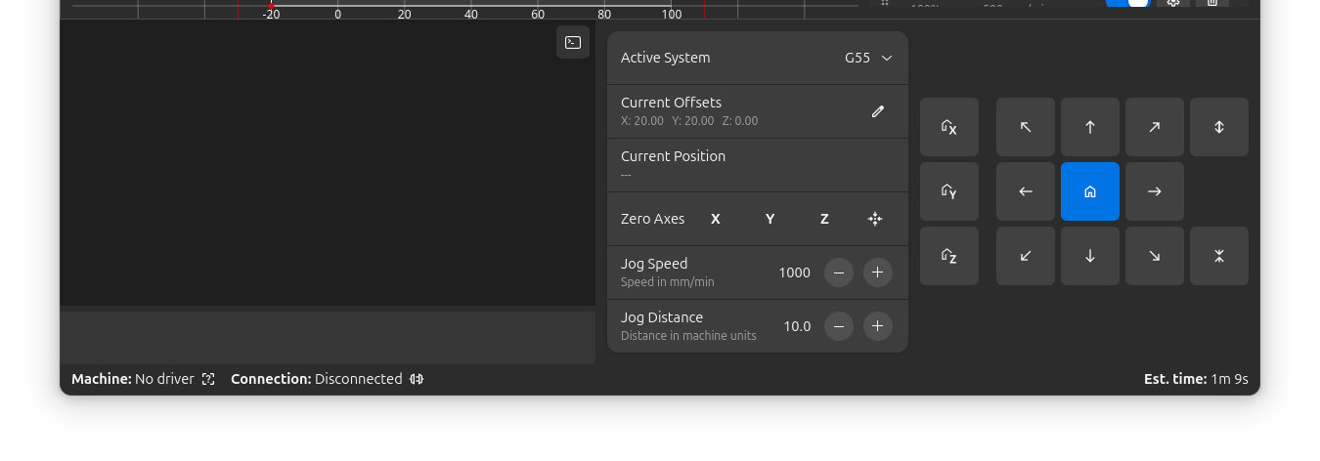Increase Jog Speed with plus button
This screenshot has height=461, width=1320.
coord(877,272)
